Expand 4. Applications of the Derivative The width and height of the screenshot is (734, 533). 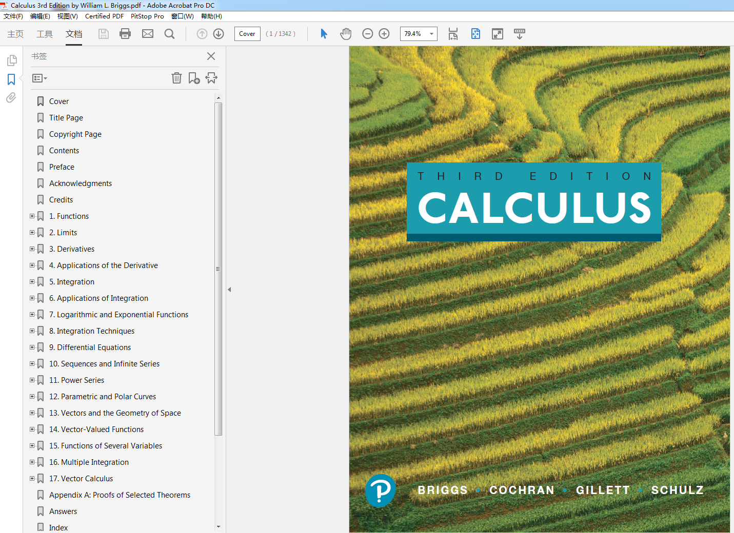point(32,265)
